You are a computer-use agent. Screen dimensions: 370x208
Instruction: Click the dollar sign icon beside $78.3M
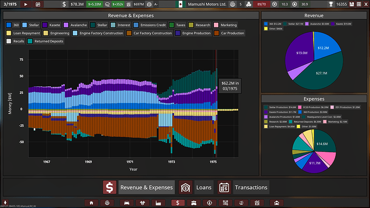(64, 4)
